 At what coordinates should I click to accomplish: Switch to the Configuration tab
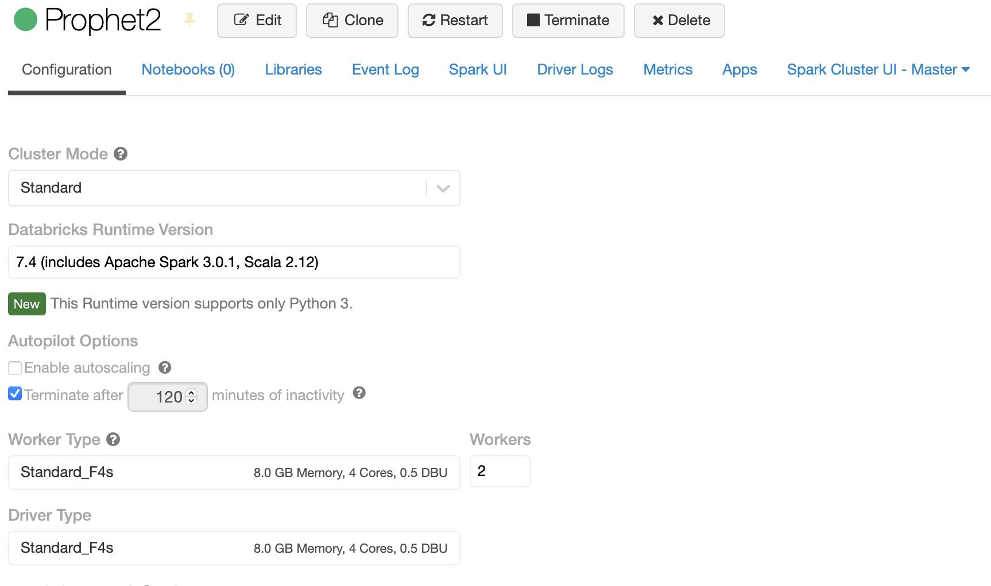pyautogui.click(x=67, y=69)
